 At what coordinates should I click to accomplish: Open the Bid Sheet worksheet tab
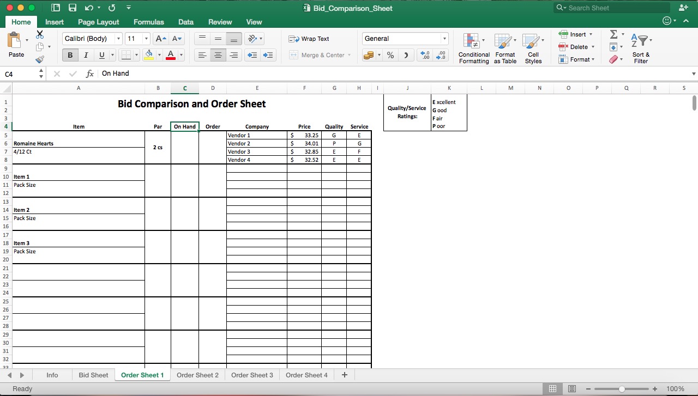click(93, 375)
